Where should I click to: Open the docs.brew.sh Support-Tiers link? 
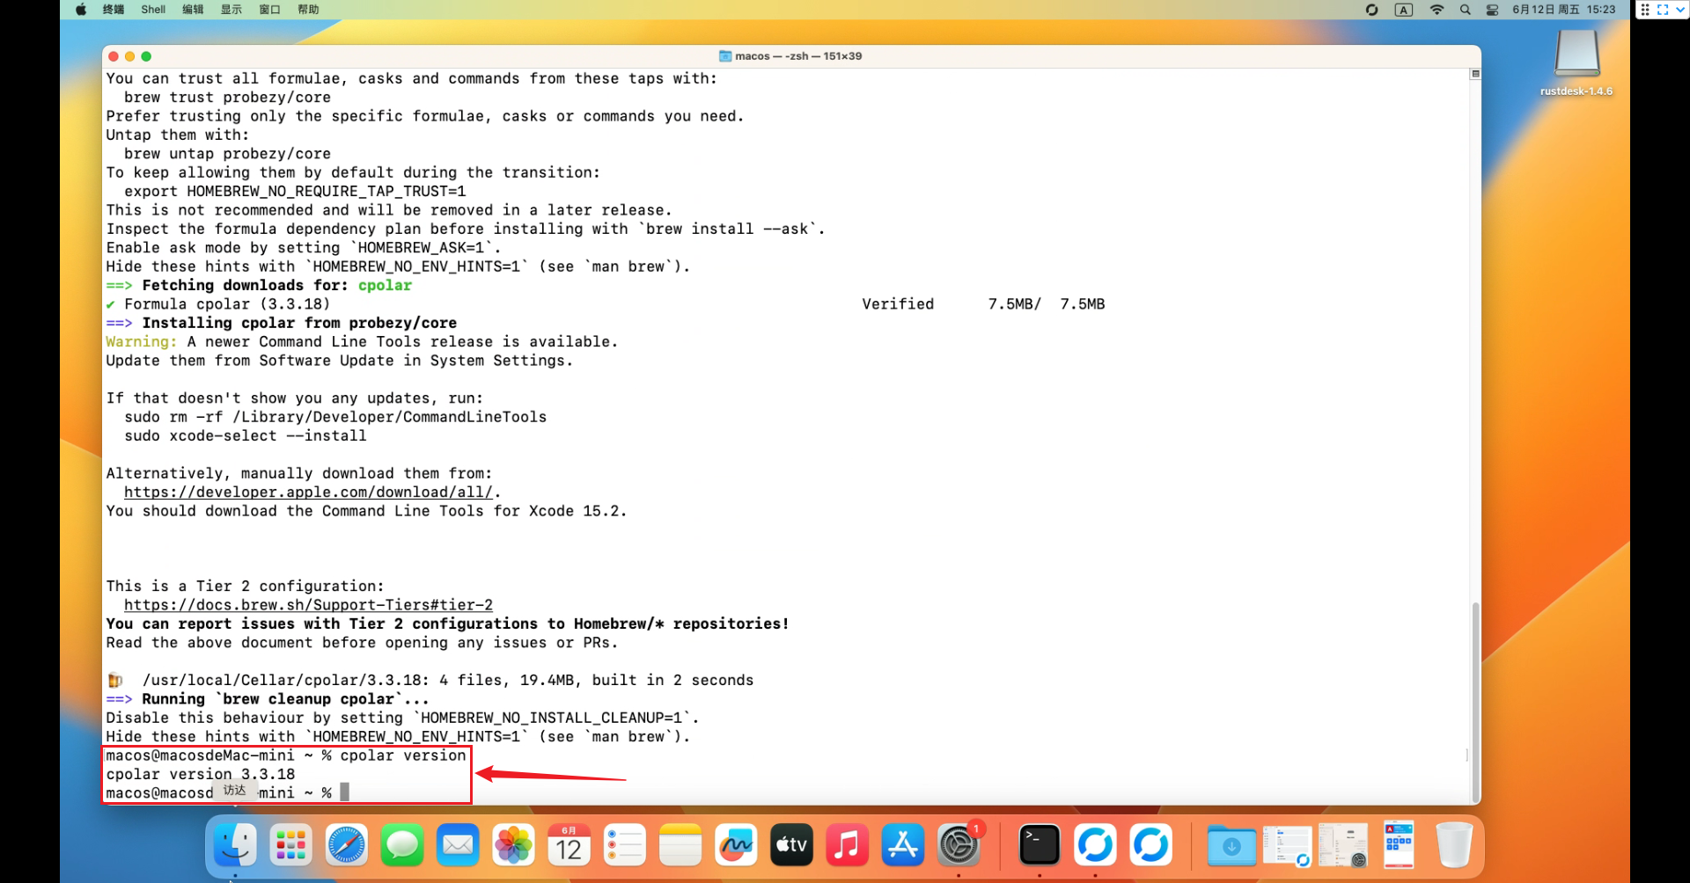308,605
